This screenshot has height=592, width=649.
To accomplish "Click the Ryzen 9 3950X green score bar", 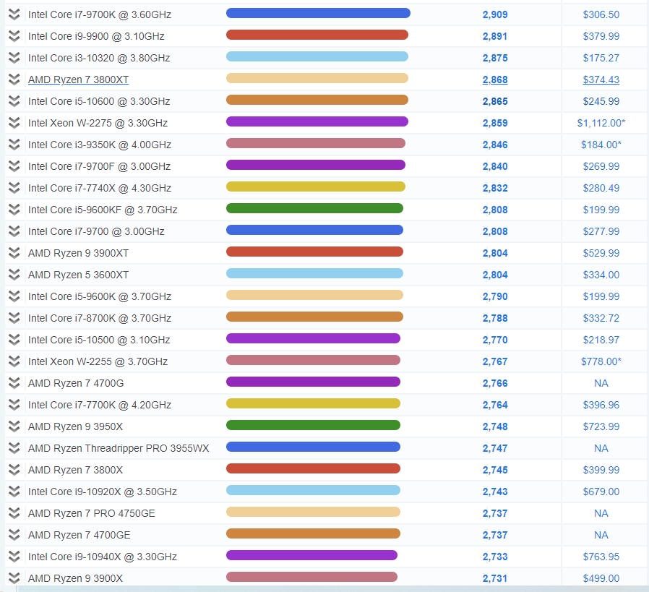I will click(313, 425).
